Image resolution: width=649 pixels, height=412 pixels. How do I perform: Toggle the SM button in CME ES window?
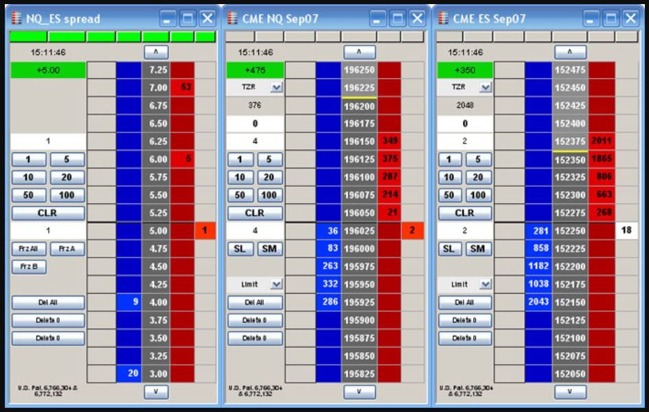click(479, 249)
